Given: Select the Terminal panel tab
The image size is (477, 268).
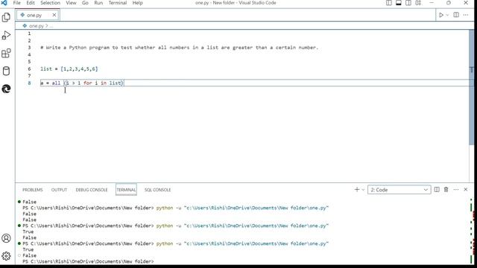Looking at the screenshot, I should 126,190.
